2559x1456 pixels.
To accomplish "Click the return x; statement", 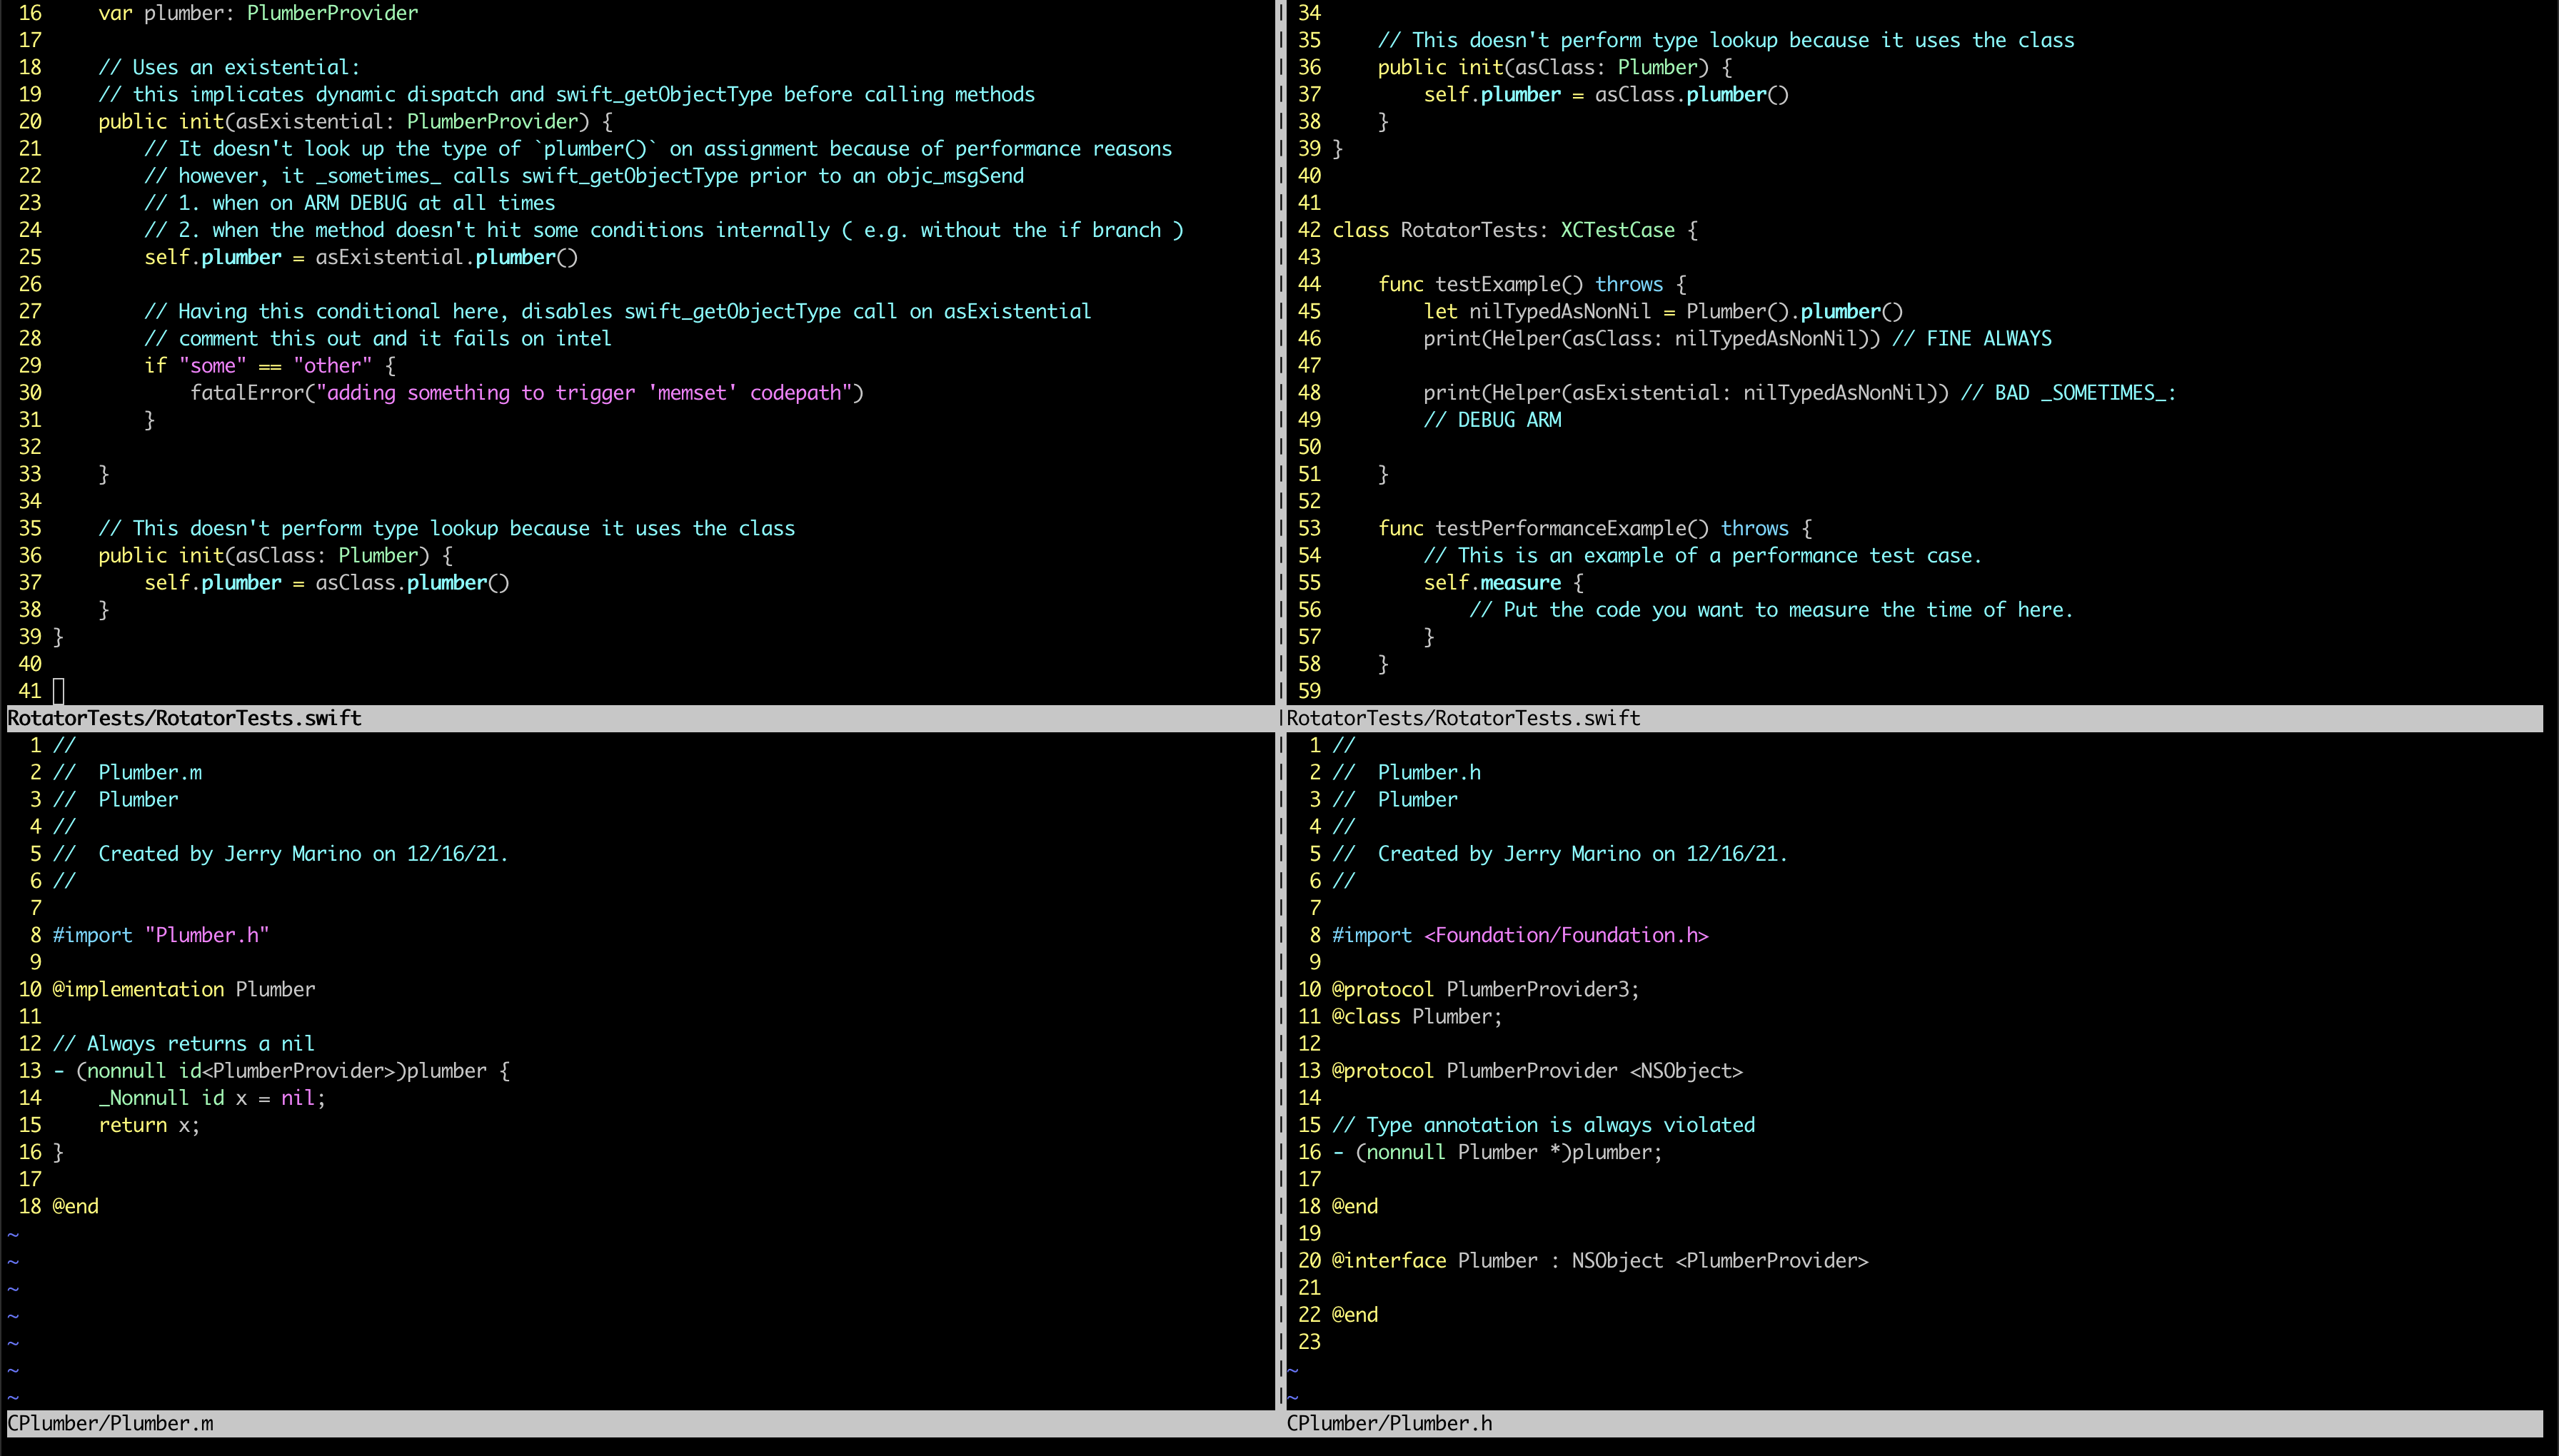I will tap(148, 1125).
